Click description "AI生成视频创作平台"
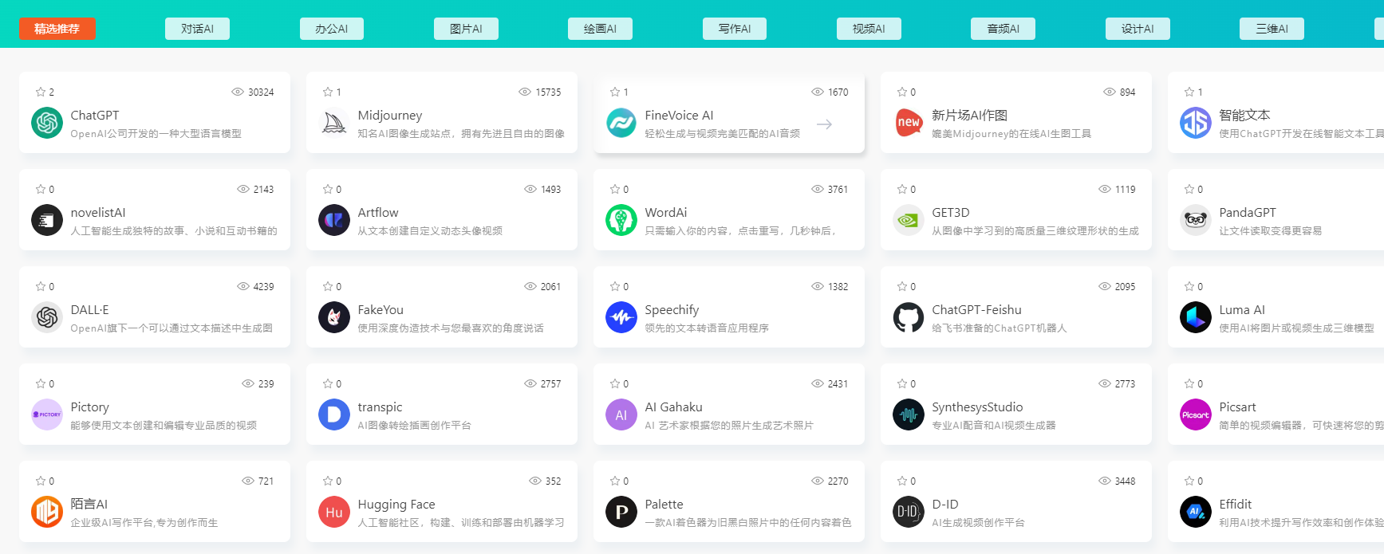 tap(978, 523)
